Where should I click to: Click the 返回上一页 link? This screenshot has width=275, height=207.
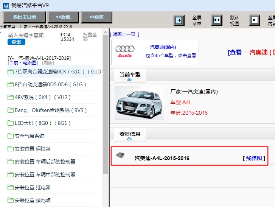[x=125, y=34]
